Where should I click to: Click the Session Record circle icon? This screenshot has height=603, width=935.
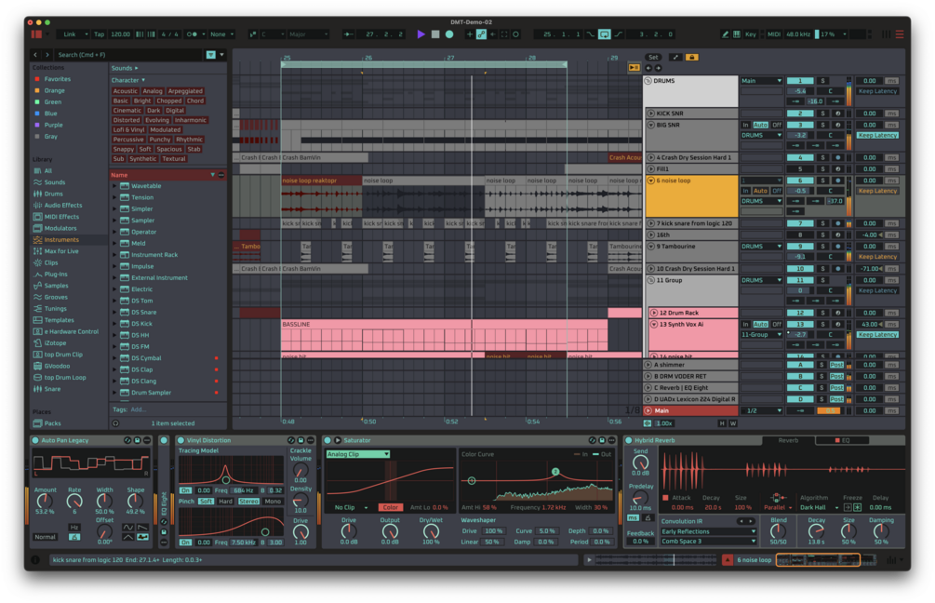tap(515, 34)
